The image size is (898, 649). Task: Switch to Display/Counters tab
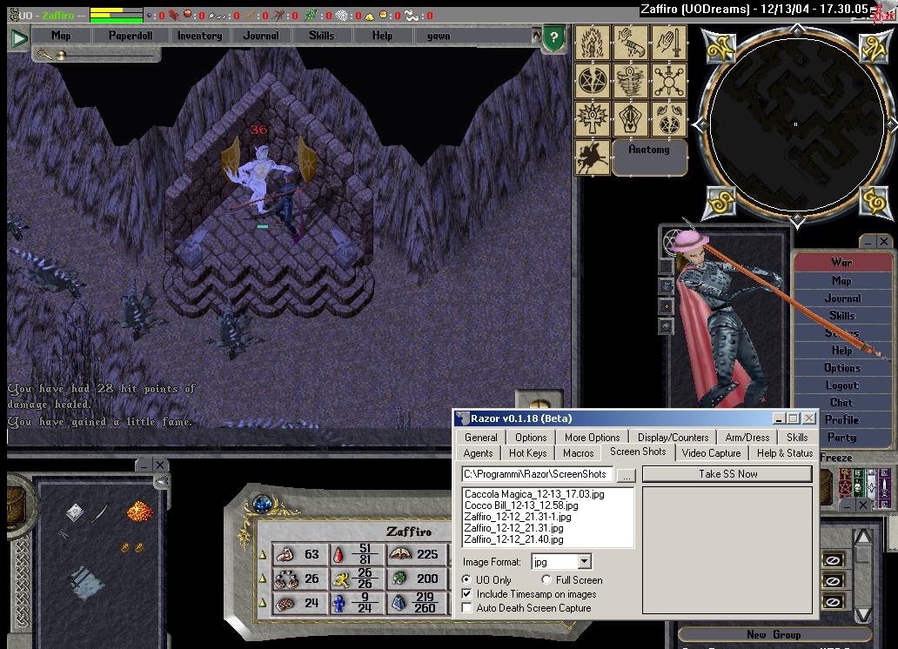pos(673,437)
